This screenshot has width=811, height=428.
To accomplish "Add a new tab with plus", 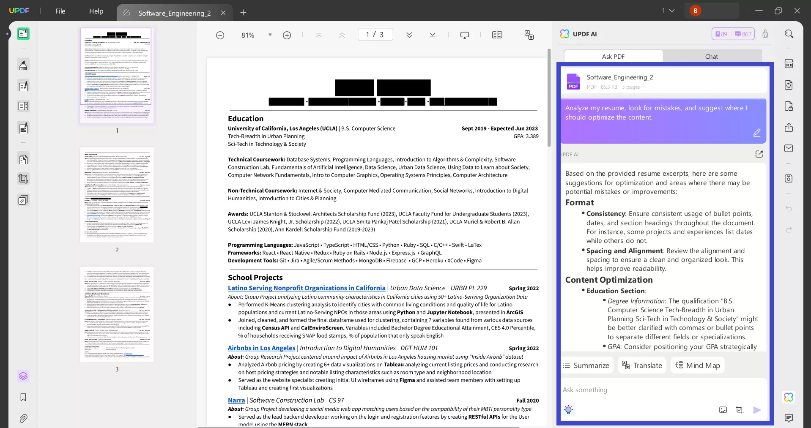I will tap(243, 13).
